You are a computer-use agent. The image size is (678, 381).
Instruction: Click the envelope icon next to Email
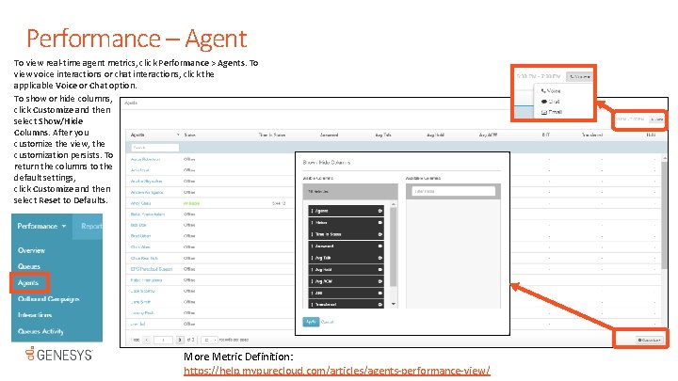click(544, 112)
